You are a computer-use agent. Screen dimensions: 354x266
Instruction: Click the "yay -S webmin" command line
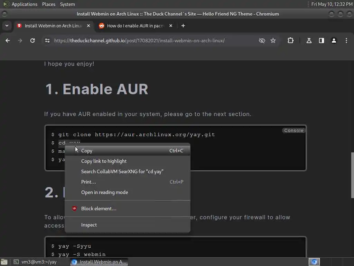[x=82, y=254]
